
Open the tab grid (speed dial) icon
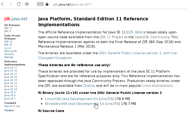tap(27, 4)
